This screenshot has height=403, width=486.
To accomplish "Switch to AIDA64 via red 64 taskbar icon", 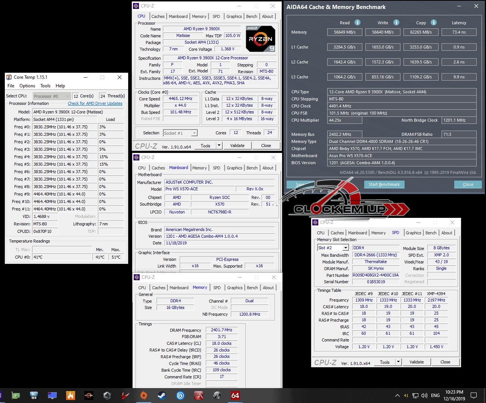I will point(235,395).
